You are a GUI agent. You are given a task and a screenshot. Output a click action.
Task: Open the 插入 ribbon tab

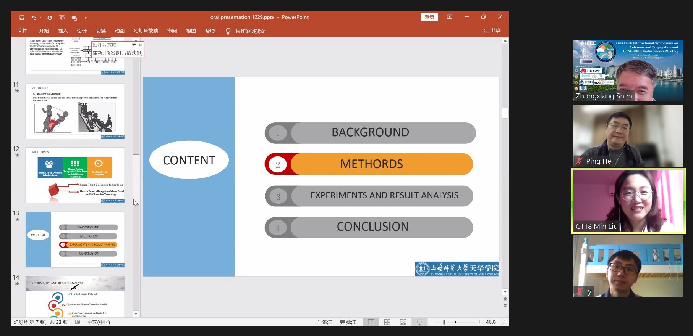click(63, 31)
